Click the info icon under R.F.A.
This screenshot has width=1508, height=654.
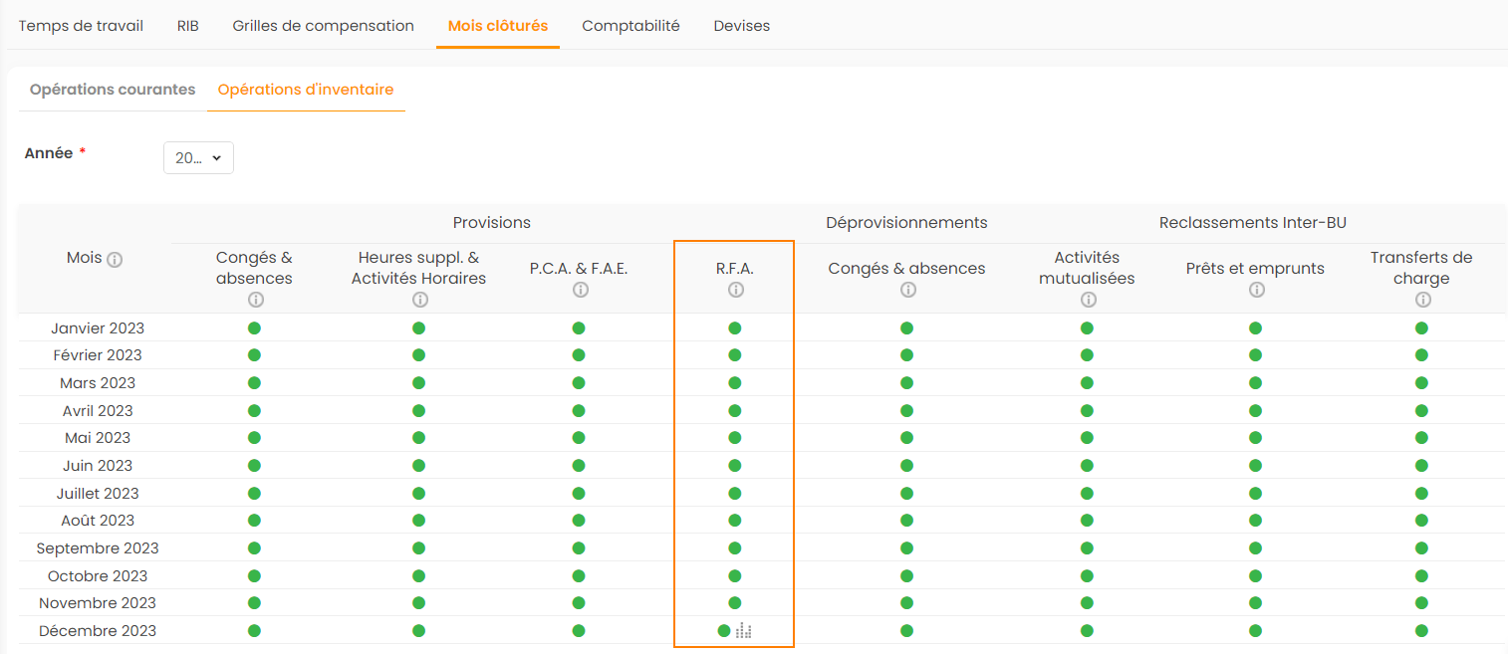coord(735,290)
